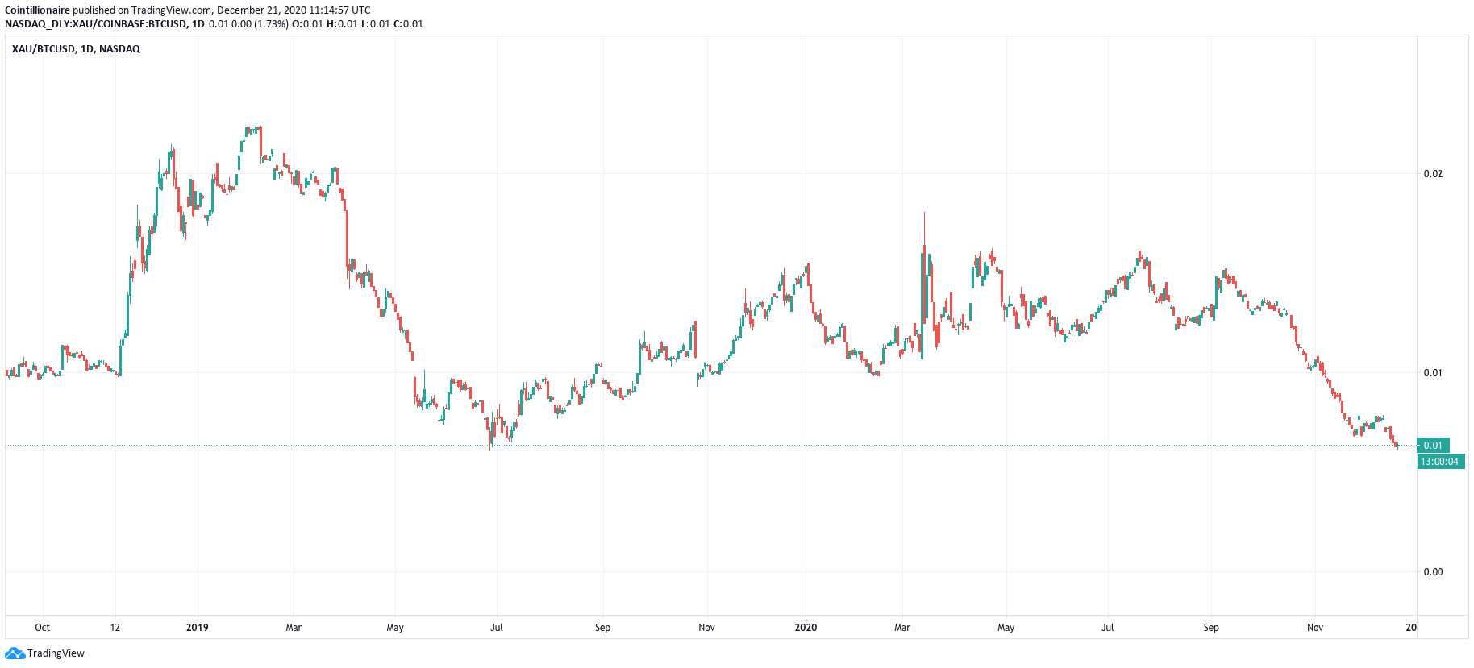This screenshot has height=668, width=1474.
Task: Click the Jul label in 2020
Action: point(1108,628)
